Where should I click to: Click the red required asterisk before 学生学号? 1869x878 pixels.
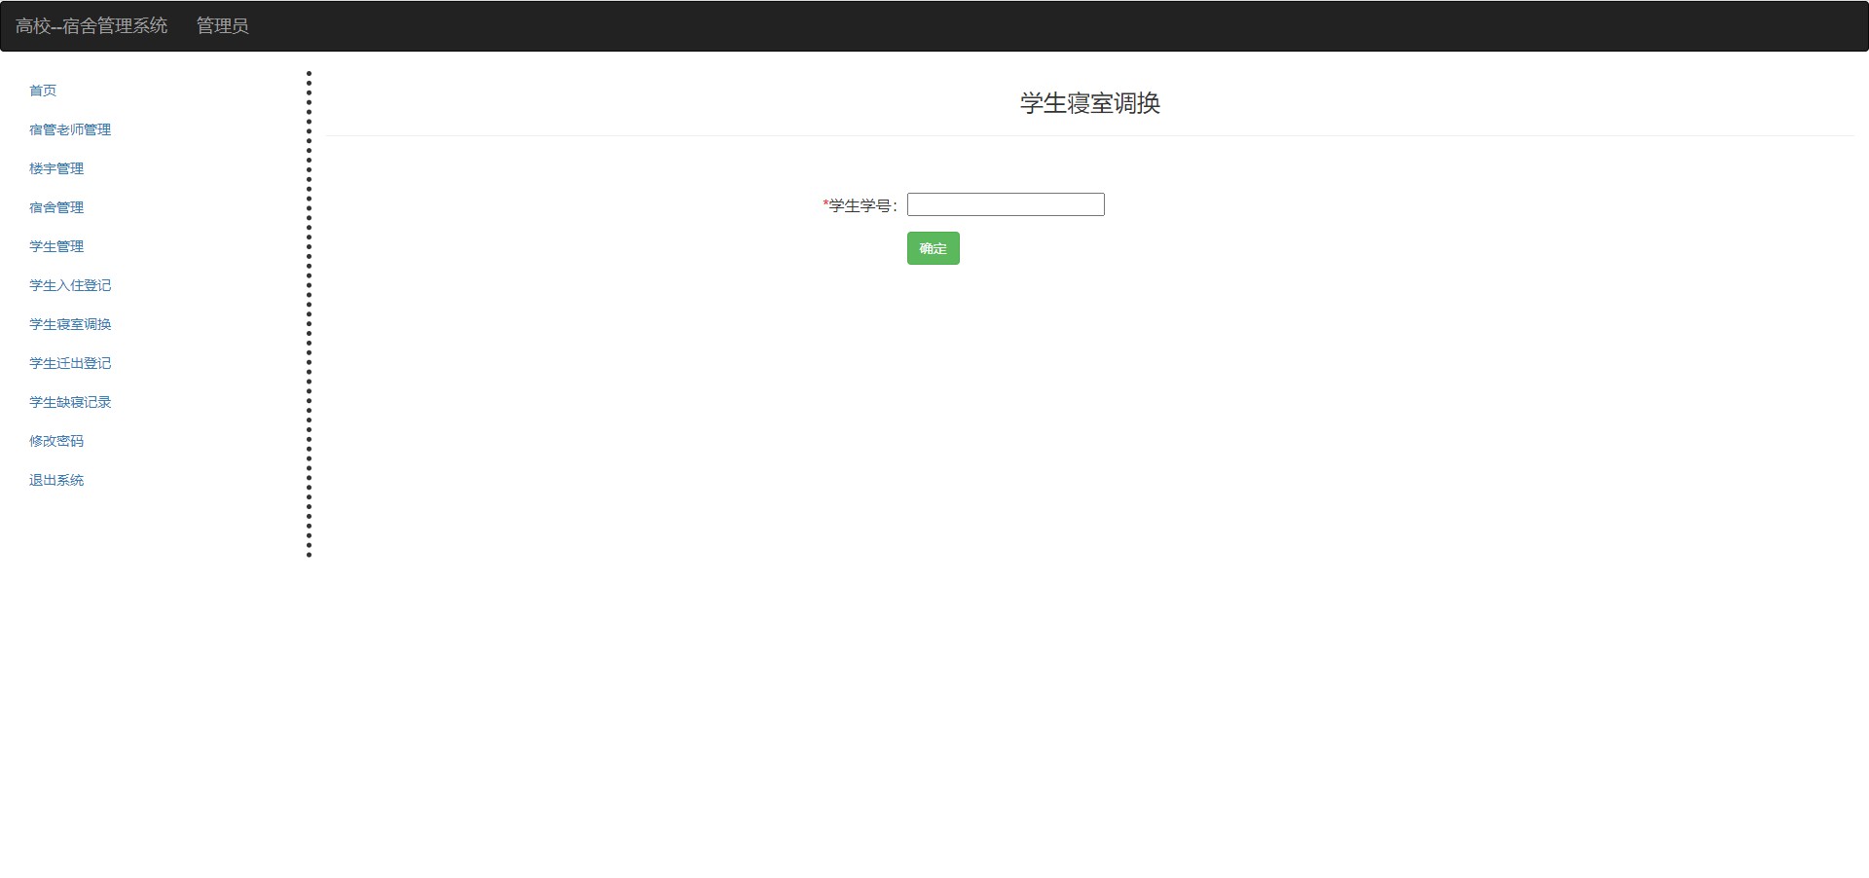pyautogui.click(x=825, y=203)
